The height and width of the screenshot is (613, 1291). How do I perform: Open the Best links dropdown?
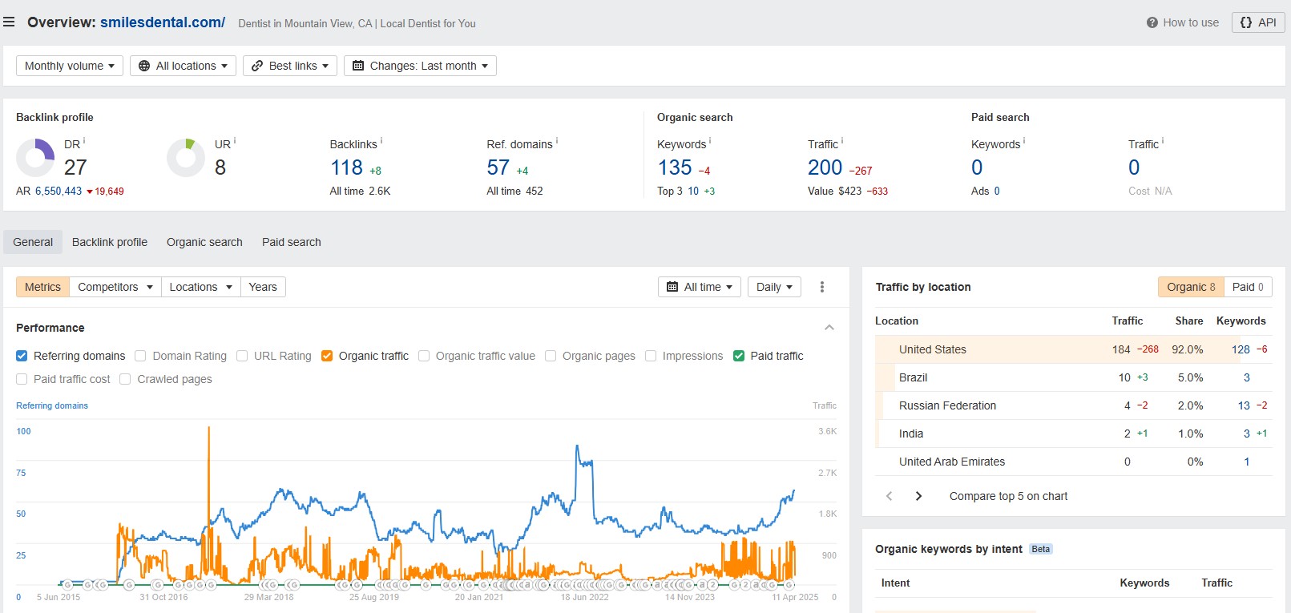[290, 66]
